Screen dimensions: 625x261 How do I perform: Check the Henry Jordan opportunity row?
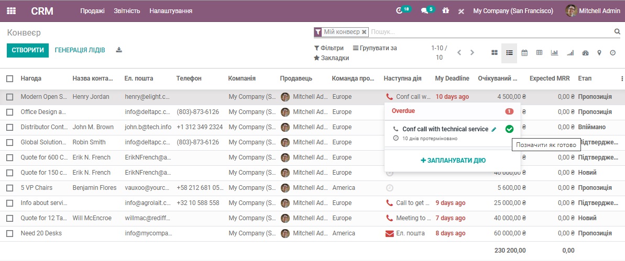[10, 97]
